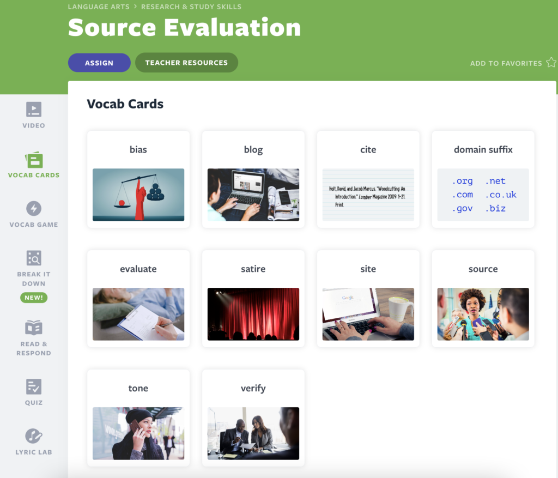Screen dimensions: 558x478
Task: Click the tone vocab card
Action: pos(138,418)
